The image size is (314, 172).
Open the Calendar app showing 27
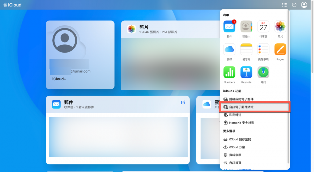263,26
